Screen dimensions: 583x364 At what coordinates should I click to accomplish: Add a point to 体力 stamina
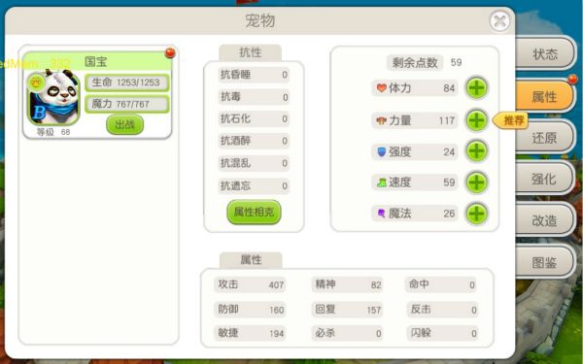click(x=477, y=88)
